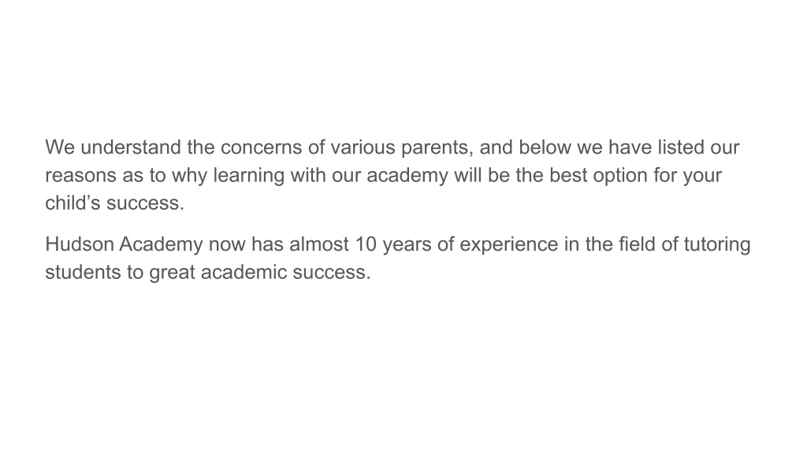Click the word "listed" in the first paragraph
This screenshot has height=454, width=807.
pos(680,147)
